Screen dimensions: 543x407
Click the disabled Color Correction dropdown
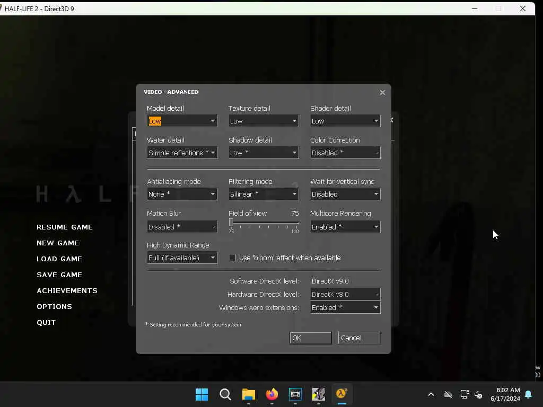coord(345,153)
